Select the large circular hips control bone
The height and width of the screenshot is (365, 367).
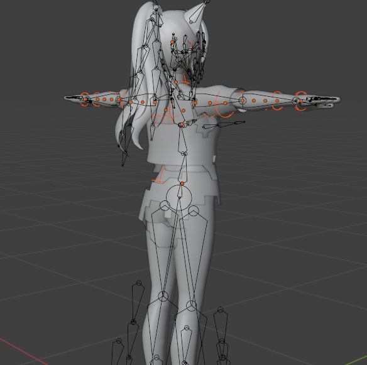179,197
